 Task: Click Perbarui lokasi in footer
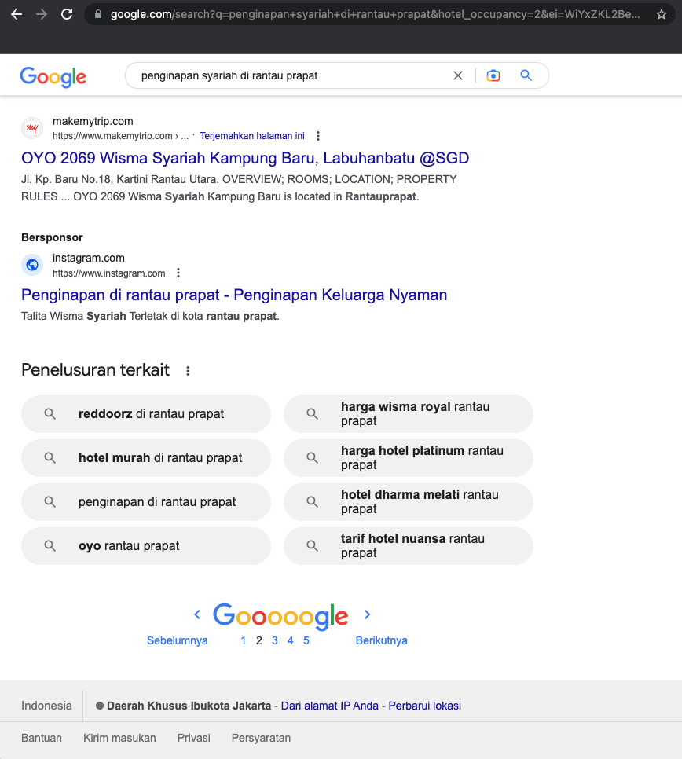(425, 706)
